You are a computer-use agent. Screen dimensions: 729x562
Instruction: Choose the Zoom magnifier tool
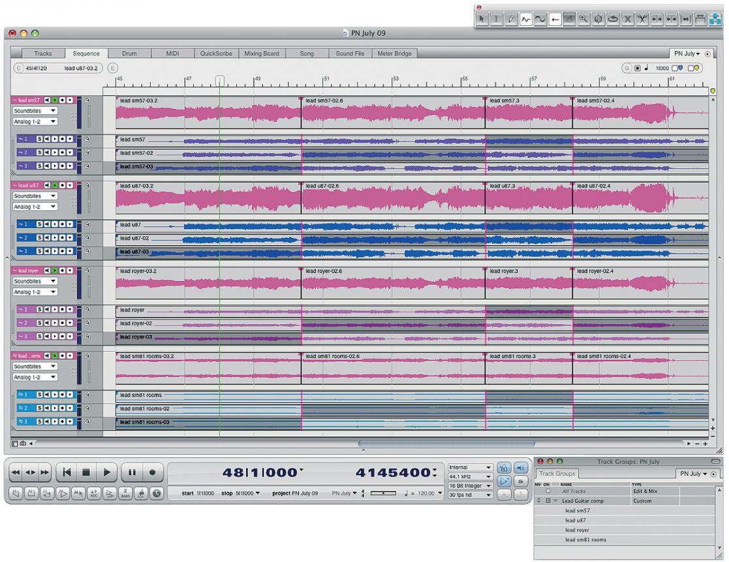pyautogui.click(x=583, y=20)
